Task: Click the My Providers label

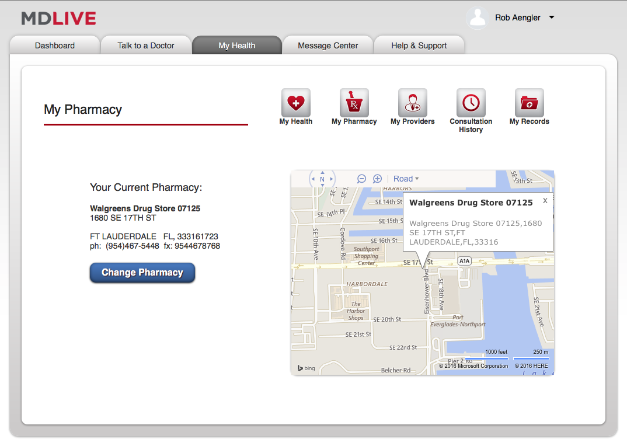Action: pos(413,121)
